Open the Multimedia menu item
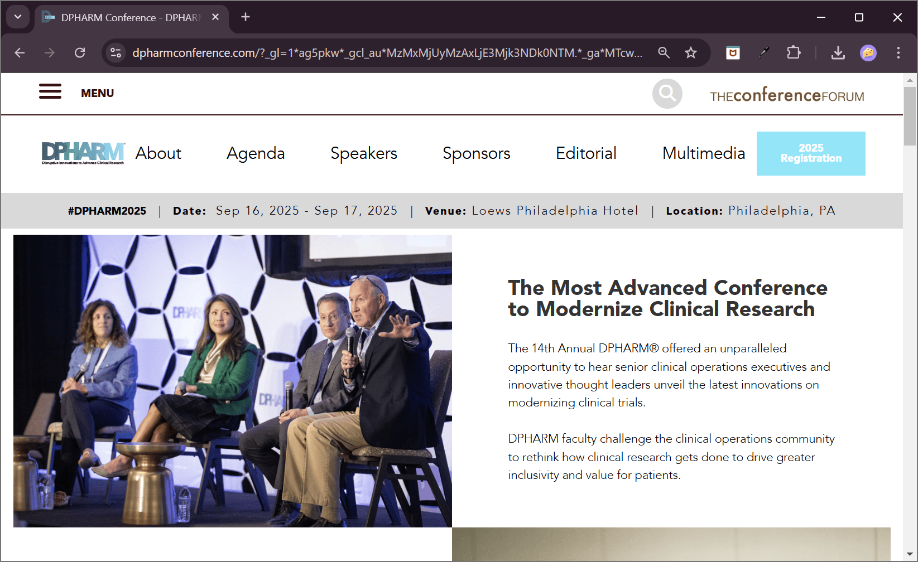The image size is (918, 562). (x=704, y=153)
